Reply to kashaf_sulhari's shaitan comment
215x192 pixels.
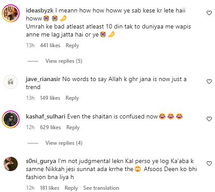[73, 127]
